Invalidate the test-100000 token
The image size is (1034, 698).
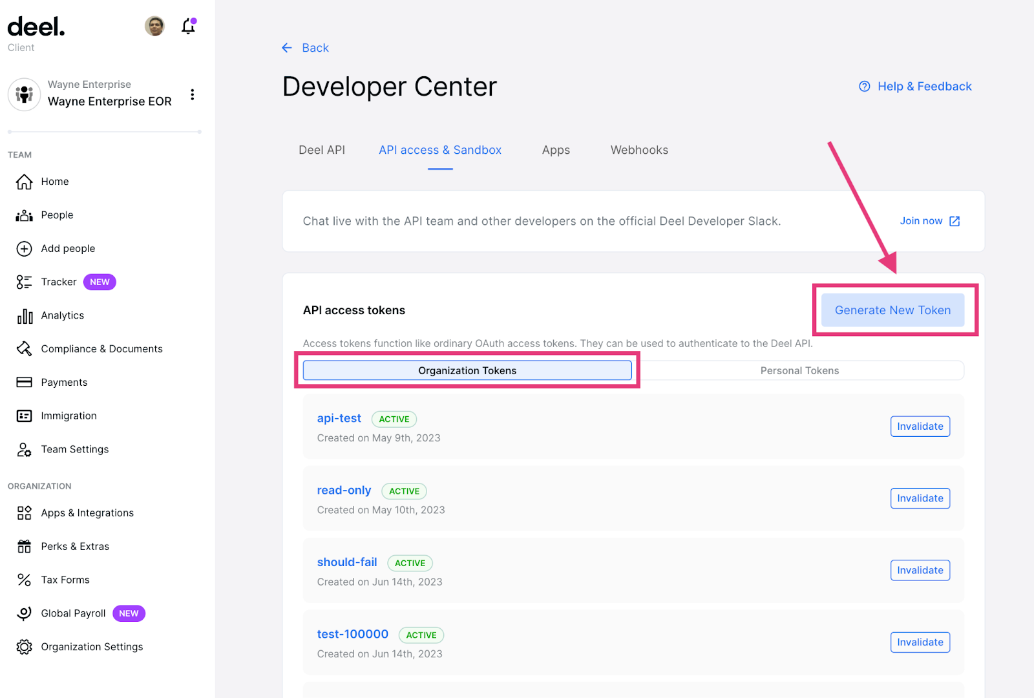[x=920, y=642]
